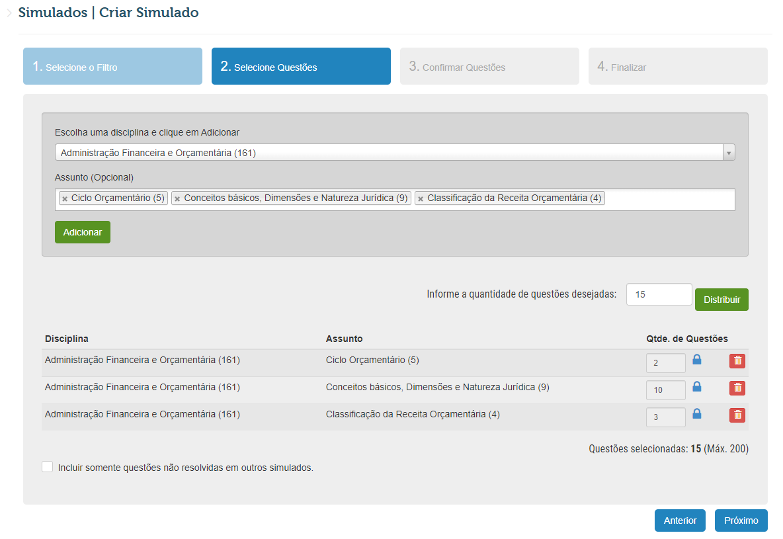Select the '3. Confirmar Questões' step
Image resolution: width=783 pixels, height=539 pixels.
coord(489,66)
